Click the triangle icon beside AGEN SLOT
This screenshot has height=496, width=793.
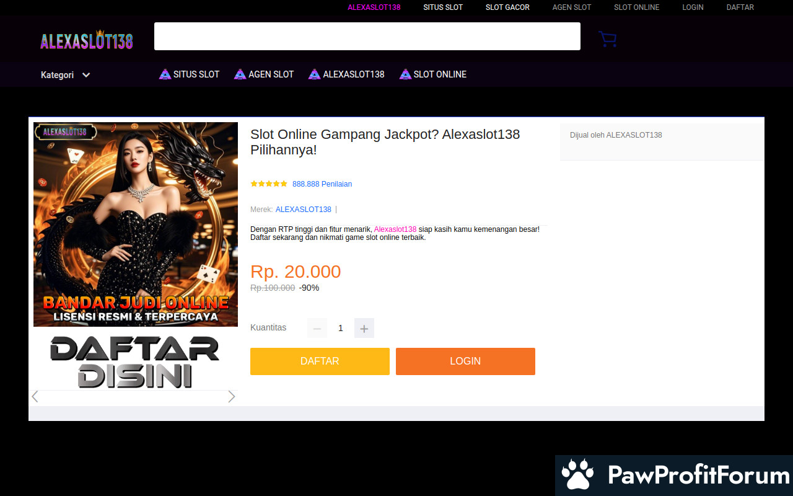click(240, 74)
